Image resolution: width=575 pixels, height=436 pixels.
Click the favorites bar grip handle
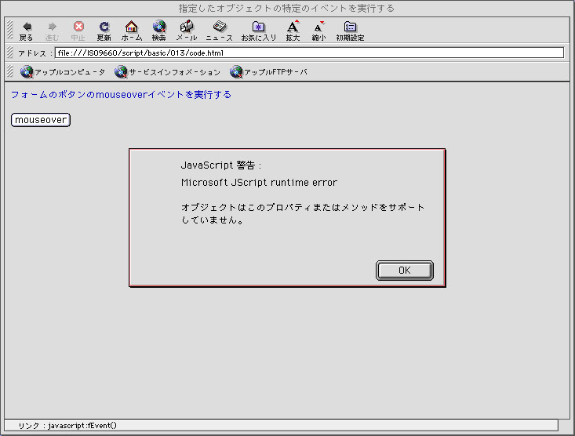pyautogui.click(x=10, y=71)
